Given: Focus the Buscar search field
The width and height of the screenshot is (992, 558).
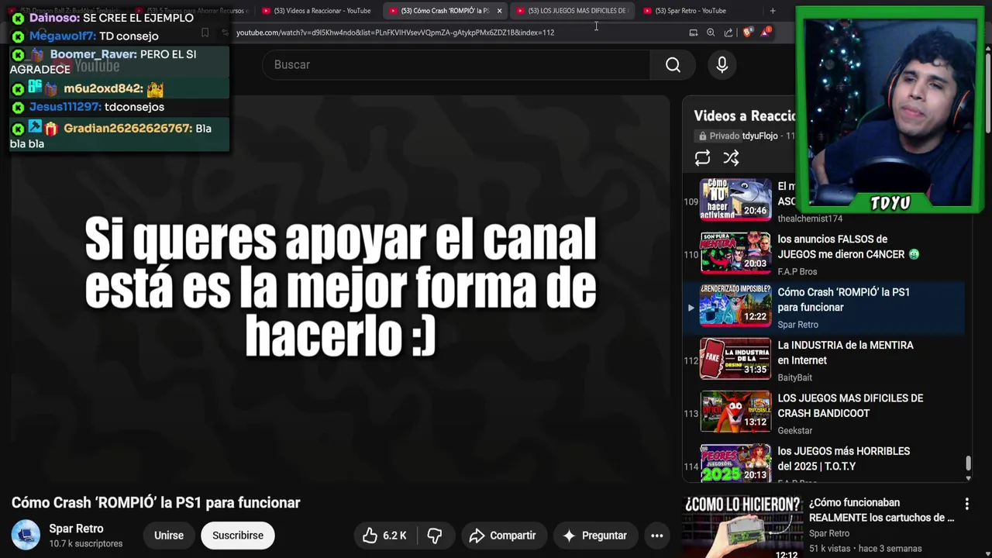Looking at the screenshot, I should click(457, 65).
